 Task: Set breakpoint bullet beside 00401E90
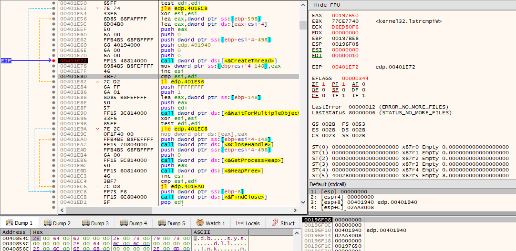[53, 113]
